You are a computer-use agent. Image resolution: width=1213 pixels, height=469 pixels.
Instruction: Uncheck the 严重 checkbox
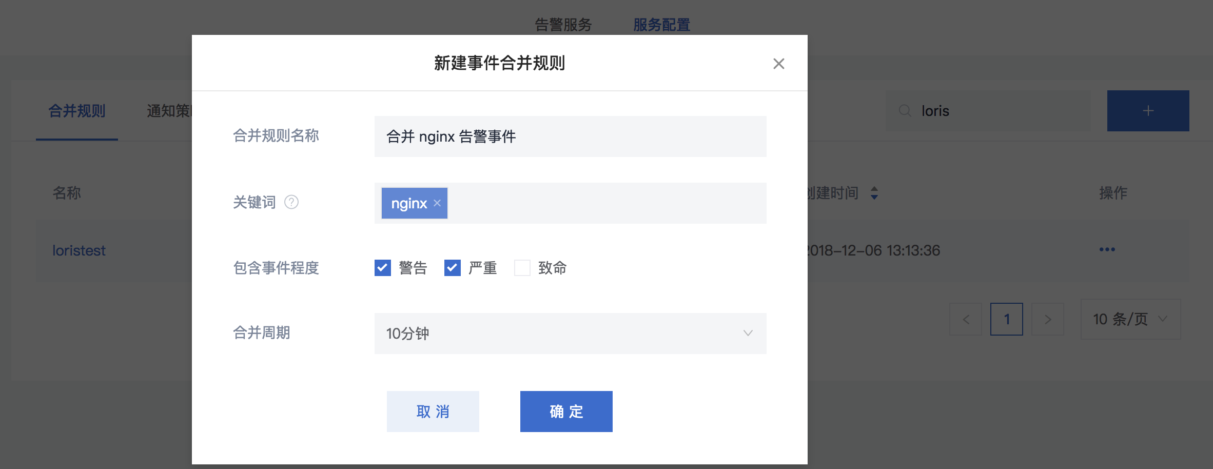(453, 268)
